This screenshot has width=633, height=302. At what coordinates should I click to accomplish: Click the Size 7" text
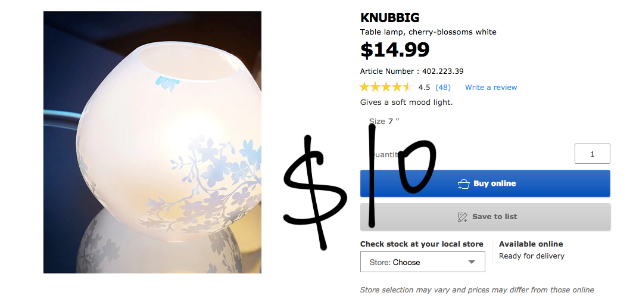coord(384,122)
